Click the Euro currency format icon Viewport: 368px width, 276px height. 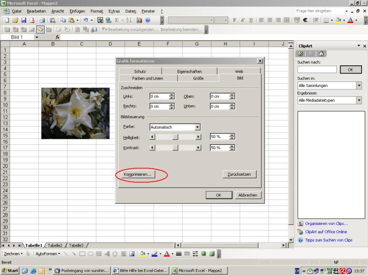(305, 20)
